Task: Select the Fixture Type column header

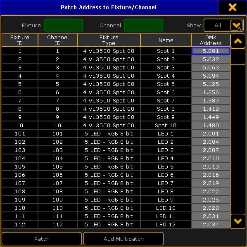Action: 109,40
